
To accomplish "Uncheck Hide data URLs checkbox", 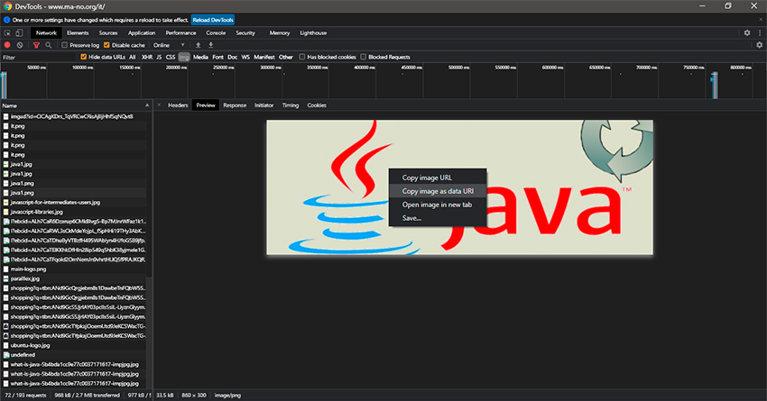I will point(84,57).
